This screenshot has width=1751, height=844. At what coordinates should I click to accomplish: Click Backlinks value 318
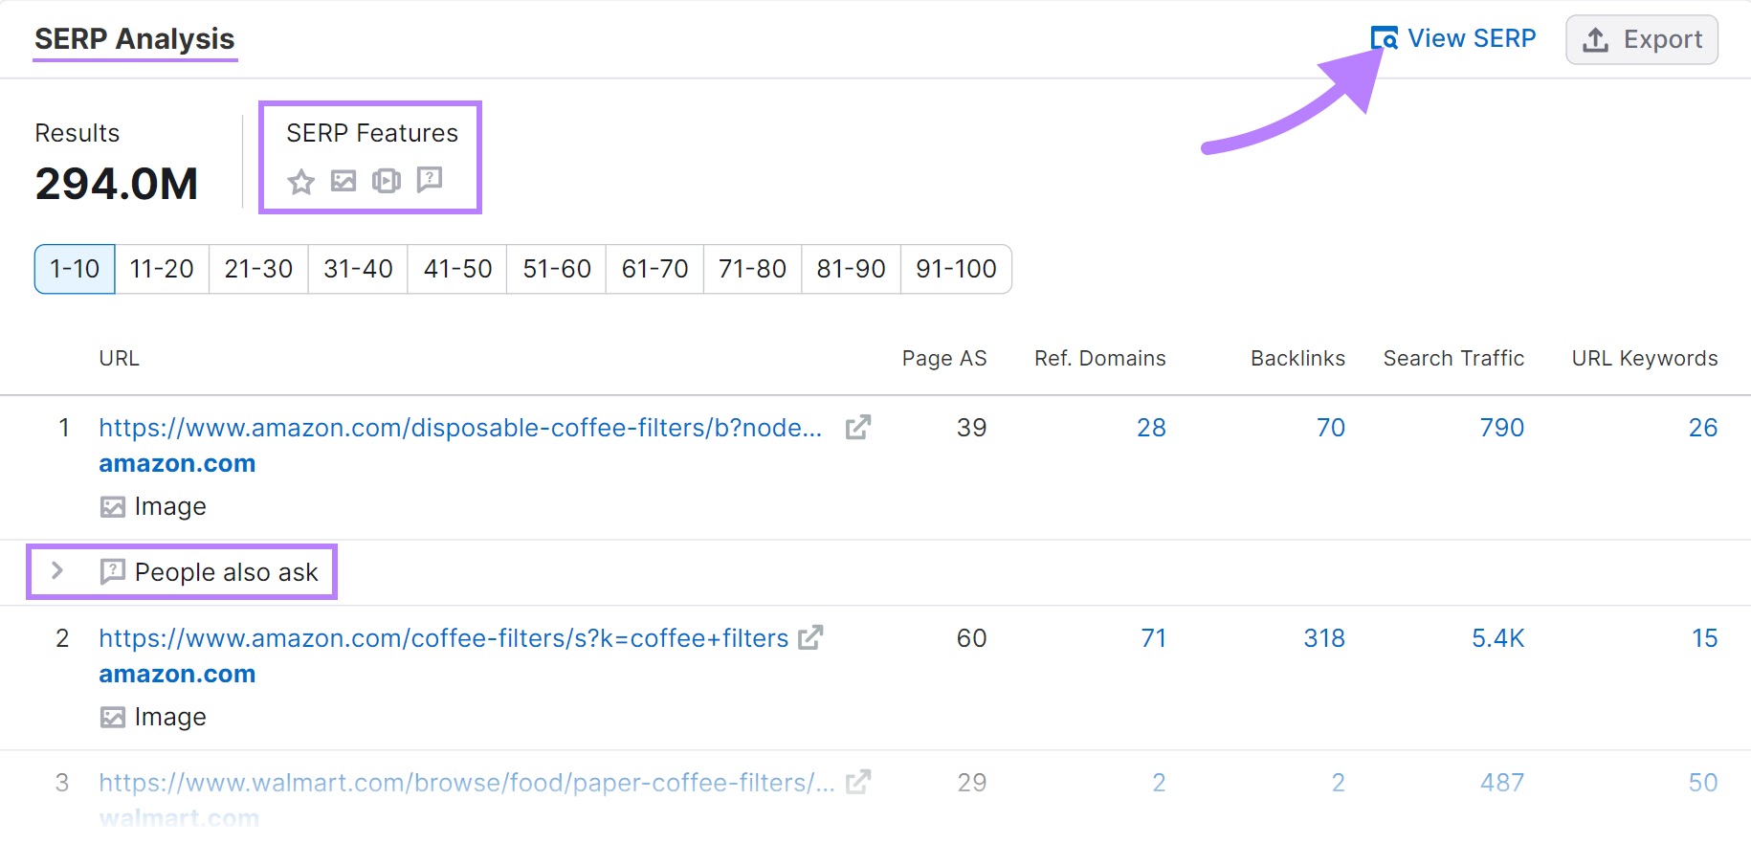tap(1324, 638)
